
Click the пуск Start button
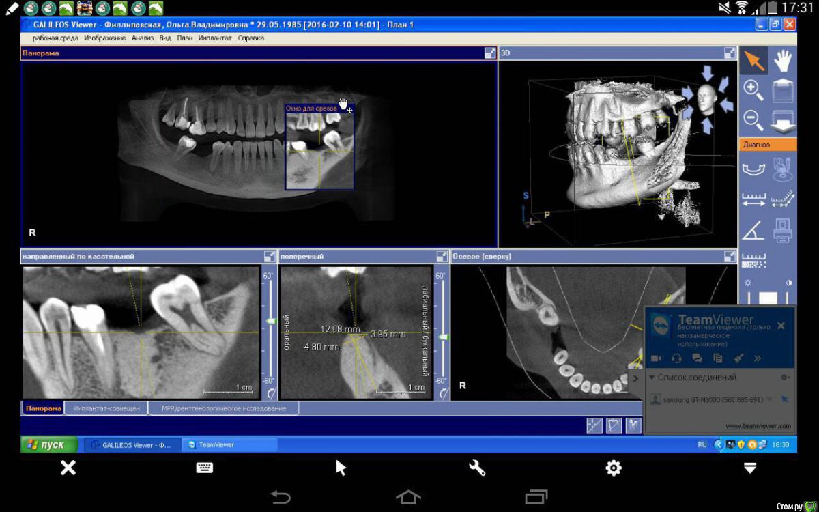pyautogui.click(x=45, y=444)
